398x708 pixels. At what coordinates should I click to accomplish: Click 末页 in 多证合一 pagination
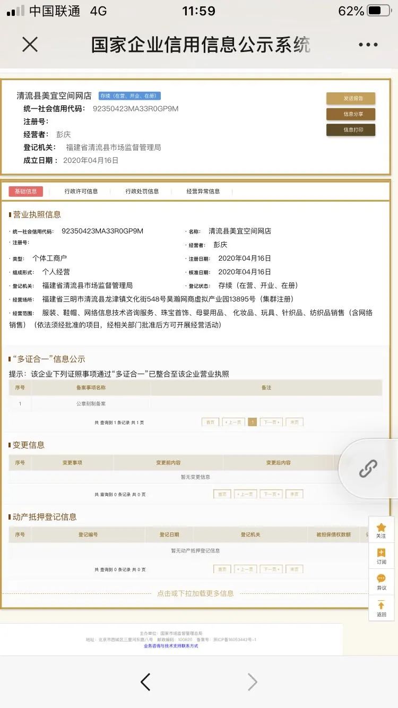pyautogui.click(x=295, y=422)
